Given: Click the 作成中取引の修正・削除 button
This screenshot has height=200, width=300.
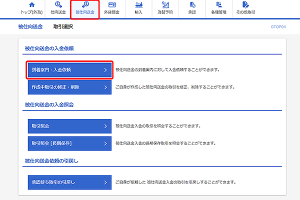Looking at the screenshot, I should 69,87.
